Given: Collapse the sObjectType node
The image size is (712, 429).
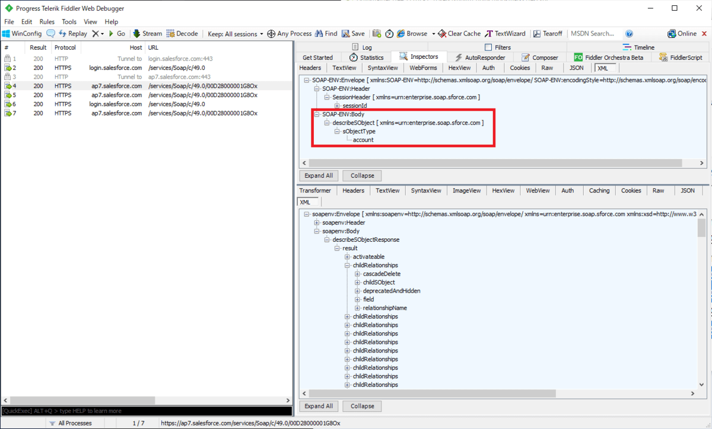Looking at the screenshot, I should (x=337, y=132).
